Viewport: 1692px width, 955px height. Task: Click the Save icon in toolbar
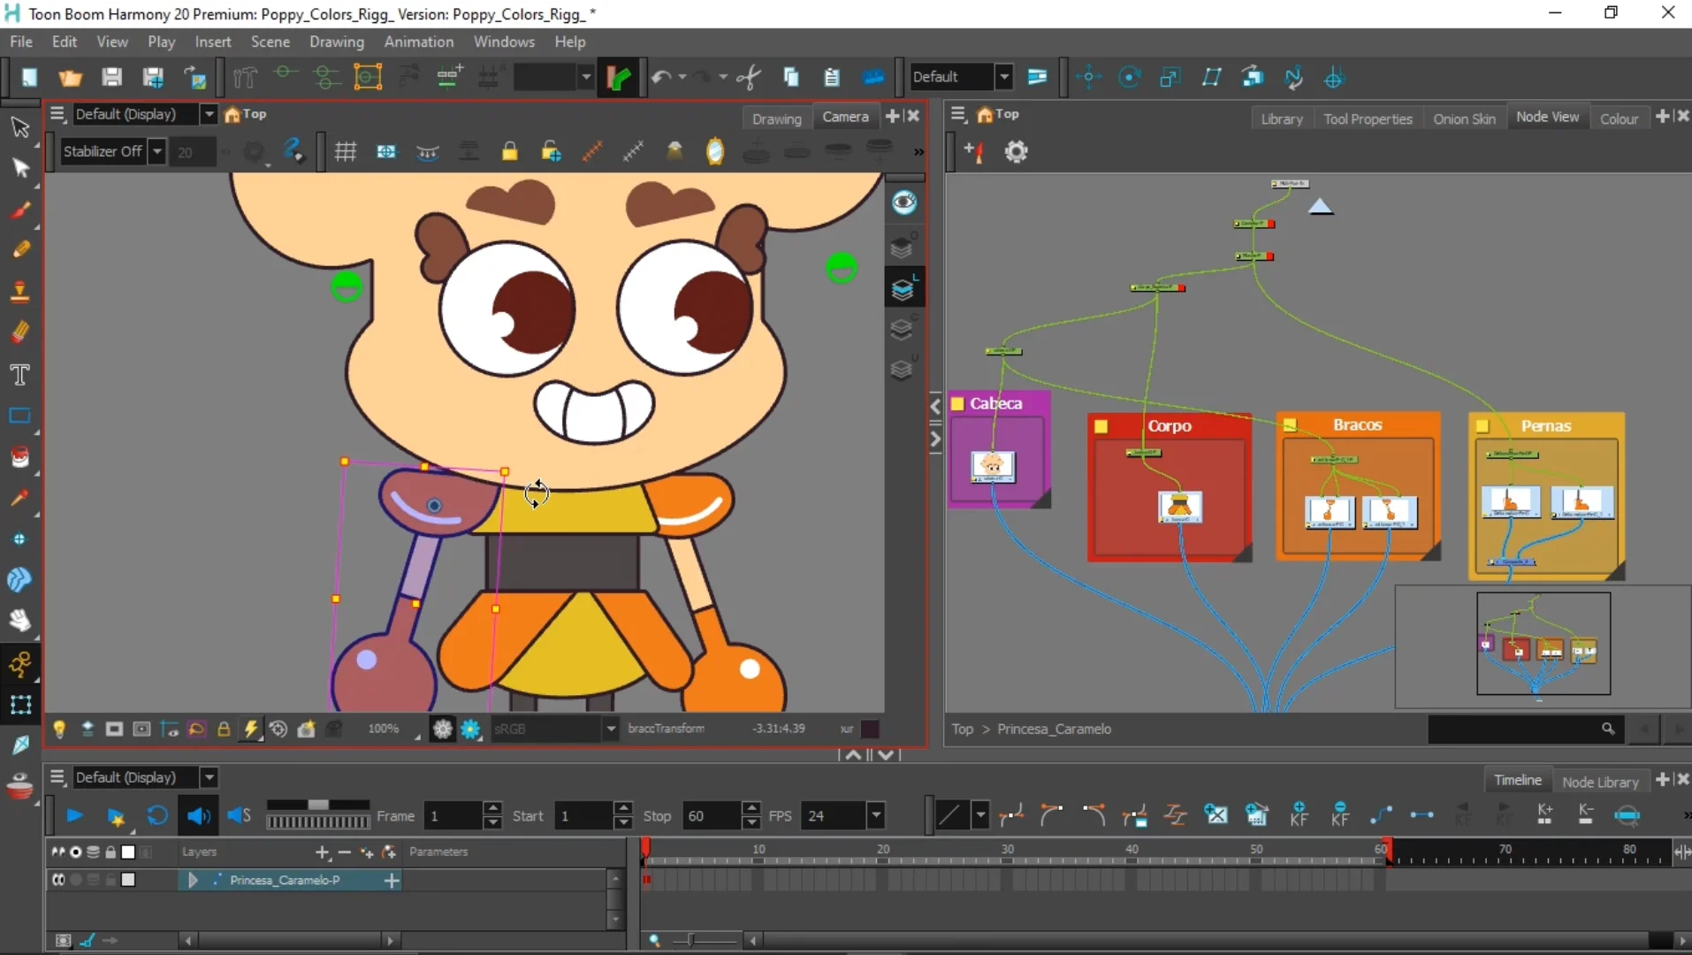tap(111, 78)
